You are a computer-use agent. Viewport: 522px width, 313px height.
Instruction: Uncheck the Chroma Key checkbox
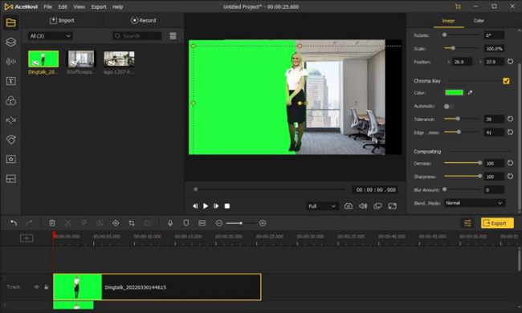506,81
